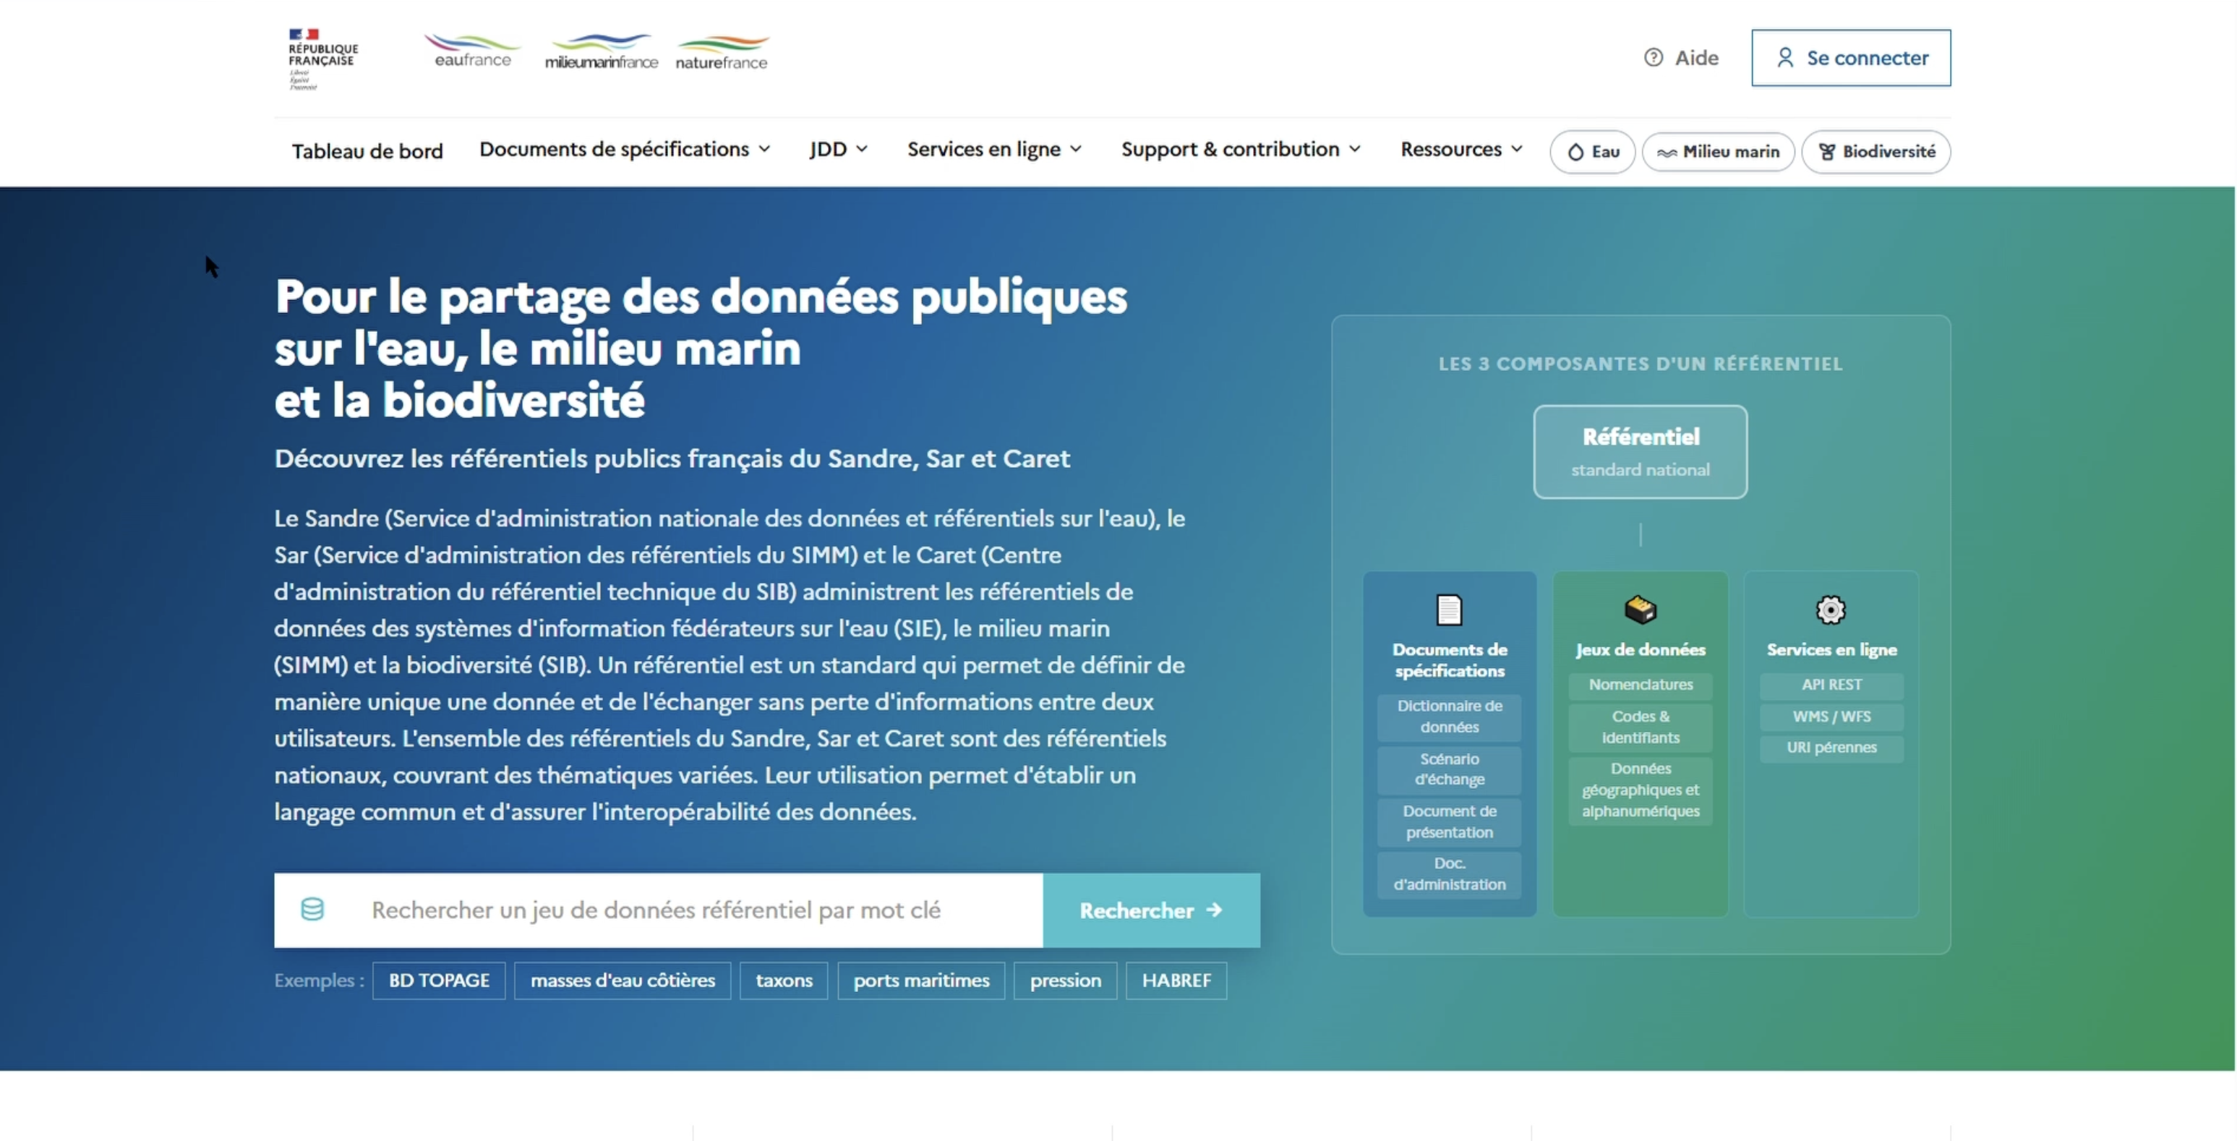Click the Rechercher search button

[x=1150, y=910]
